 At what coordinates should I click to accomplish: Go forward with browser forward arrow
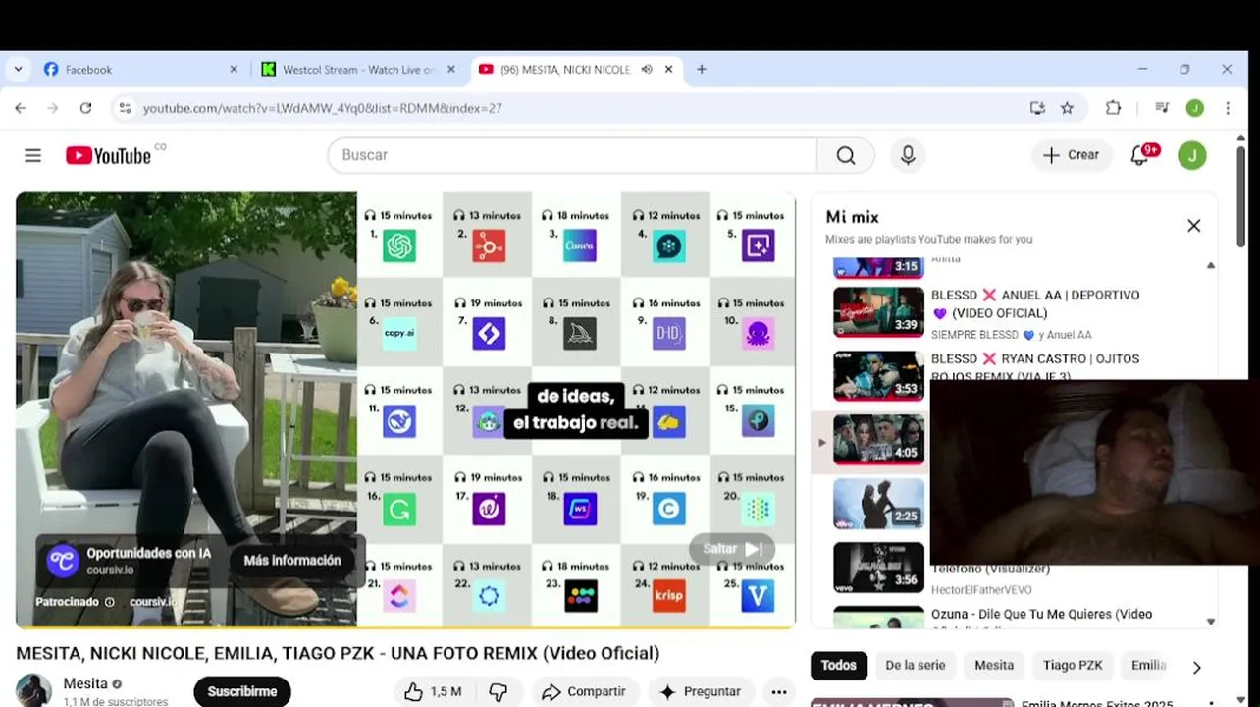(53, 108)
